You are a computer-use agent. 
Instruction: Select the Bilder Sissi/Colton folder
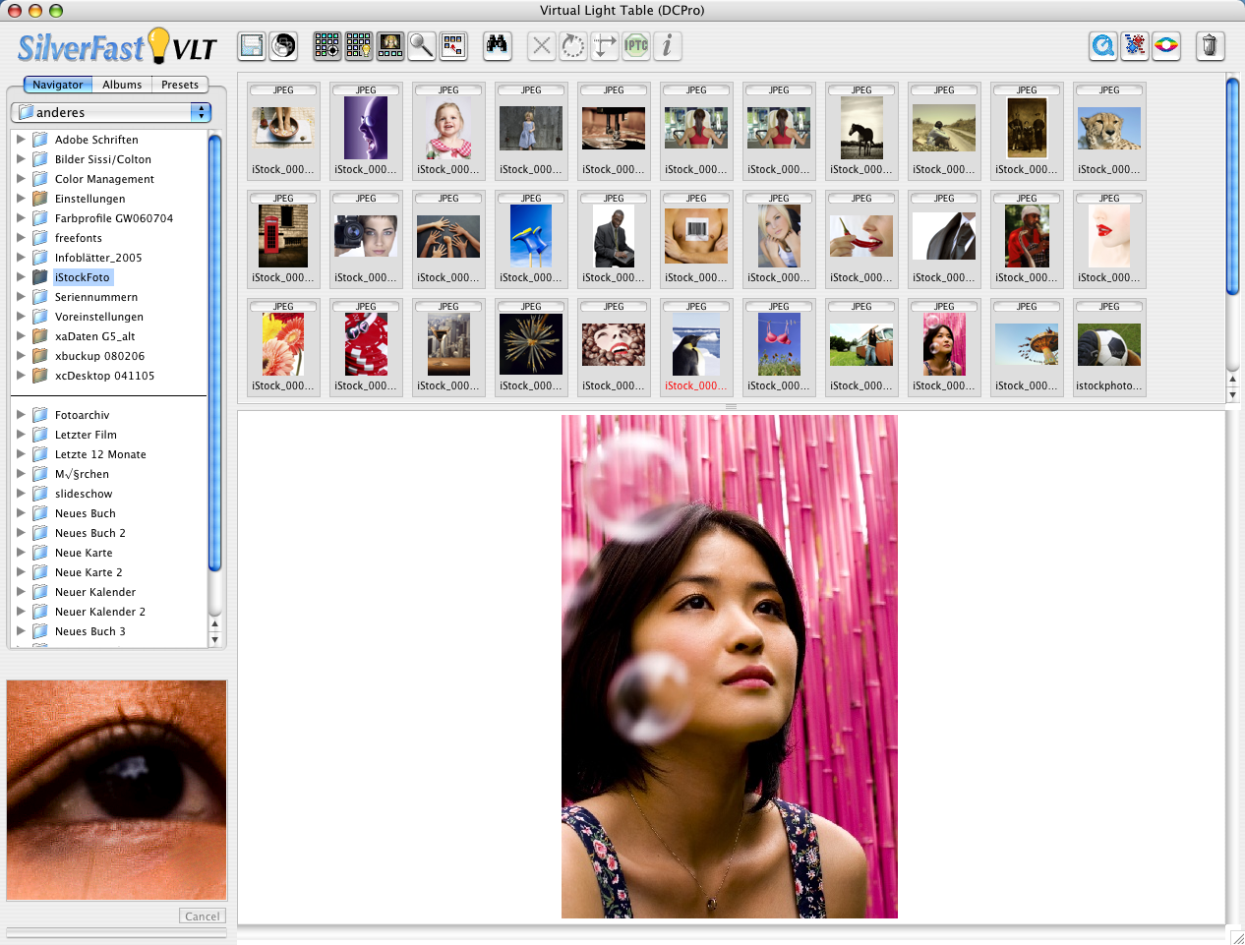tap(103, 159)
